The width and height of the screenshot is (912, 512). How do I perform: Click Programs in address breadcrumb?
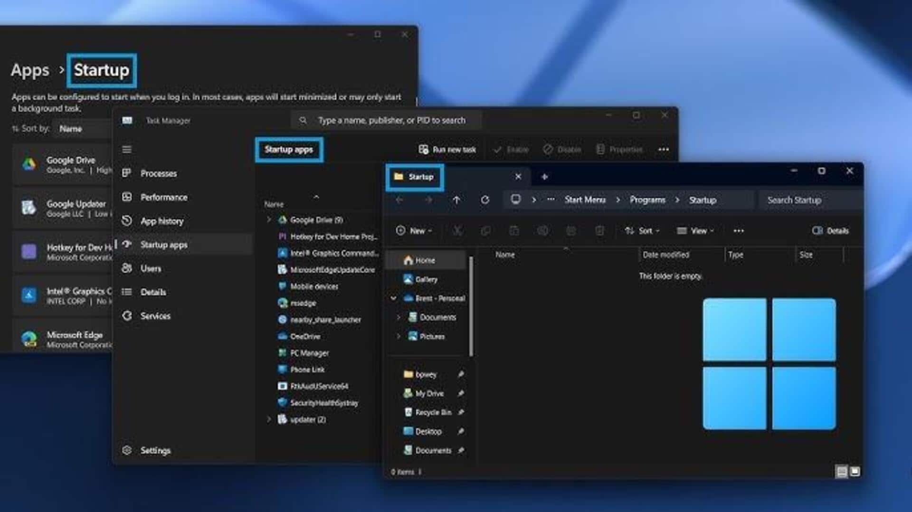(x=647, y=200)
